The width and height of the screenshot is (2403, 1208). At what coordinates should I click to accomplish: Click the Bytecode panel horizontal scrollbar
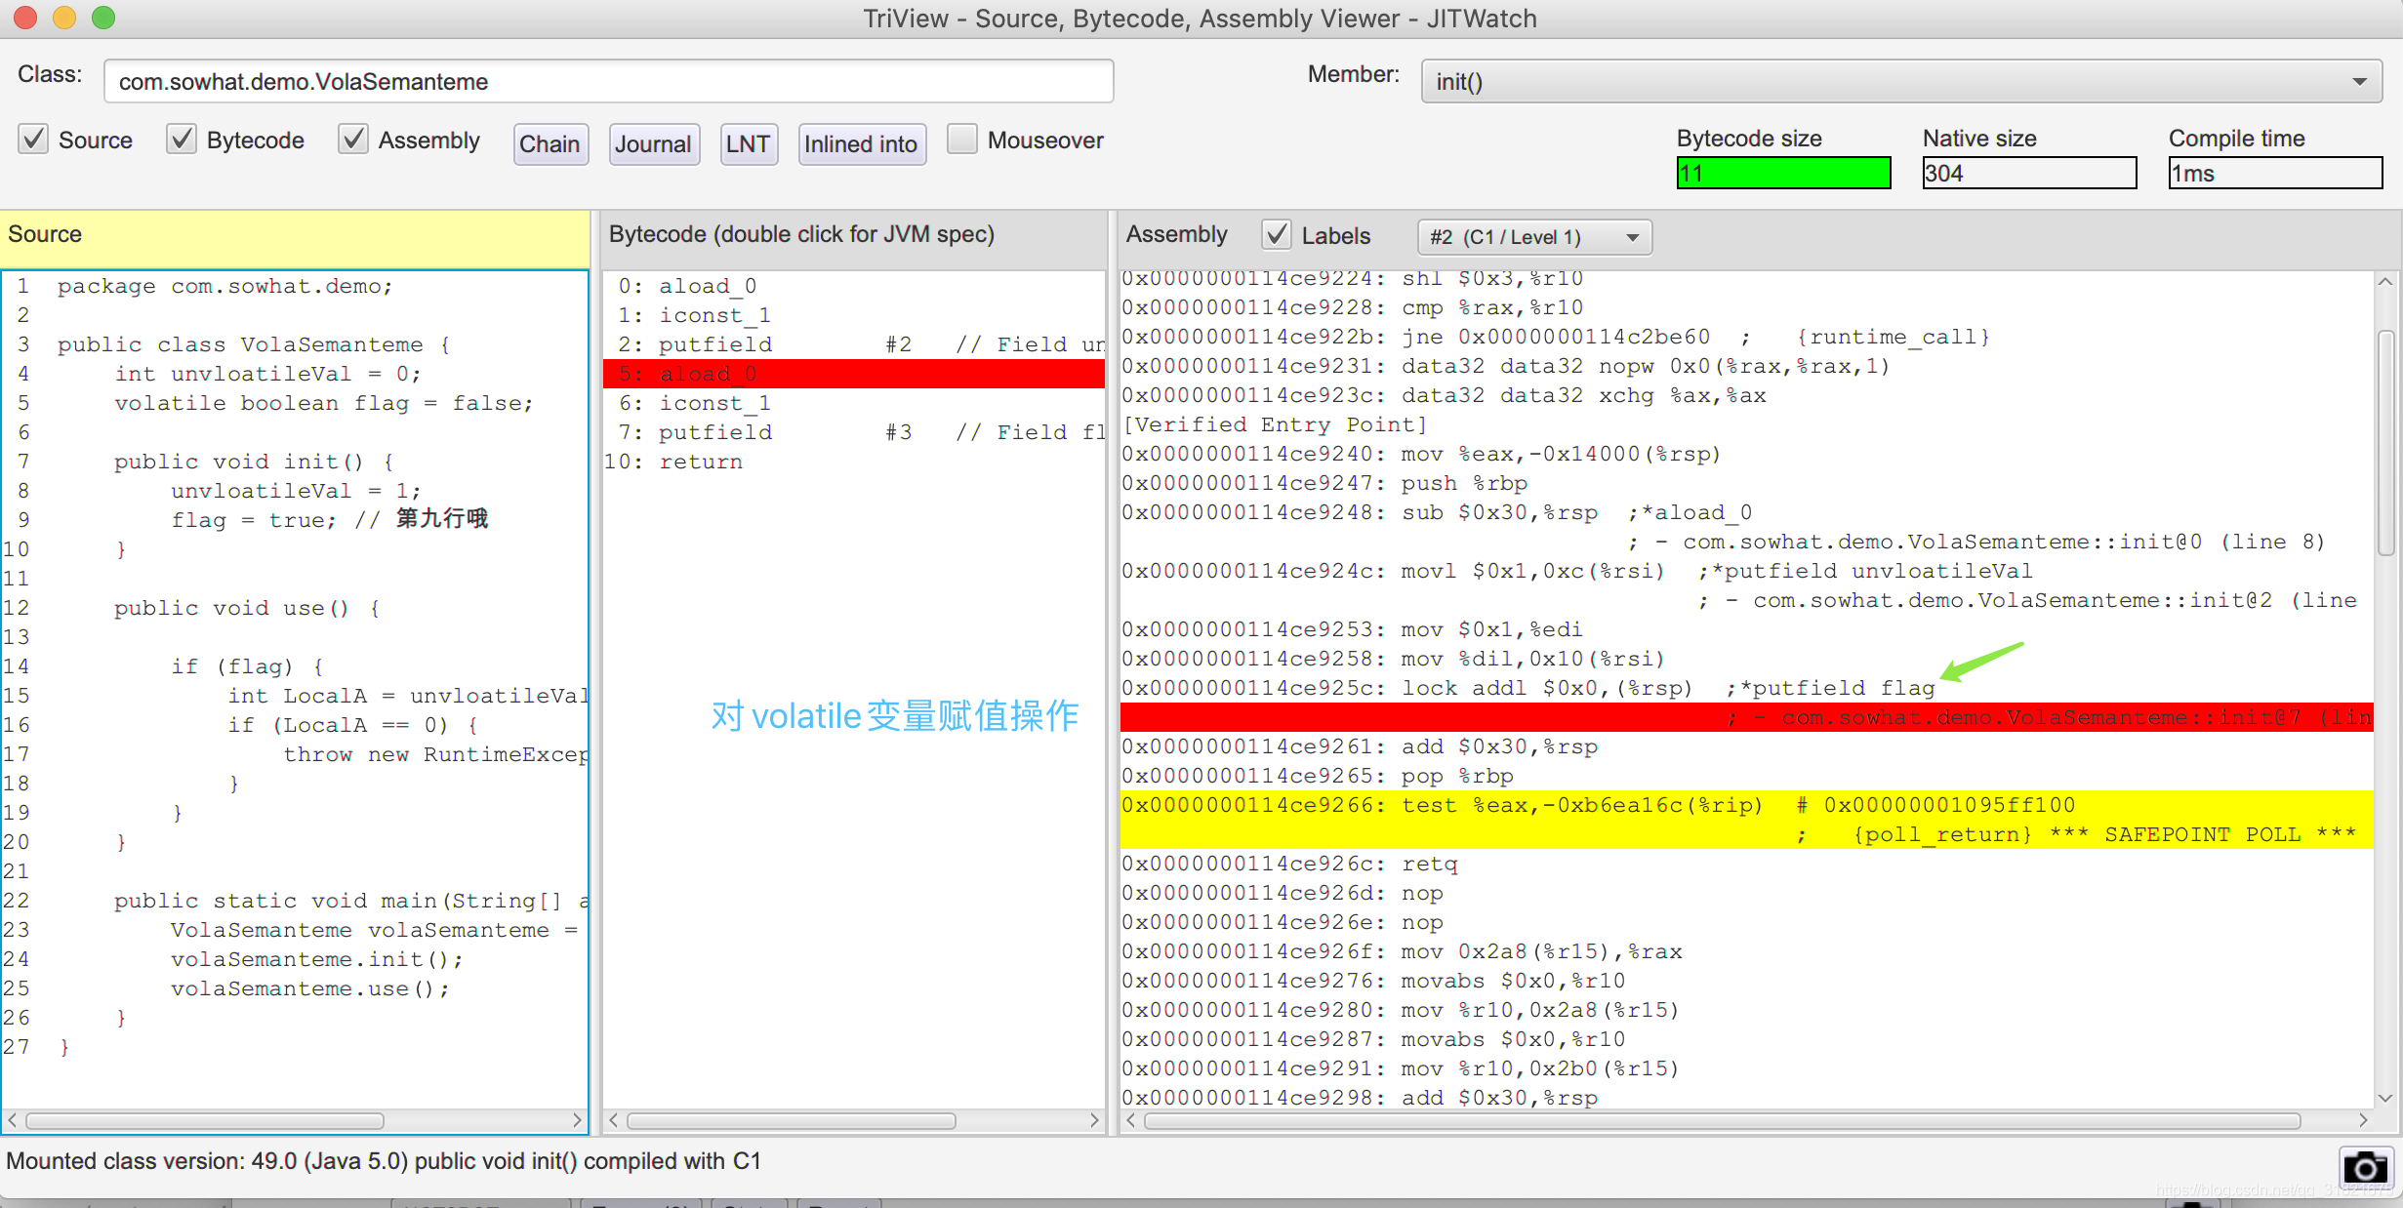point(792,1120)
